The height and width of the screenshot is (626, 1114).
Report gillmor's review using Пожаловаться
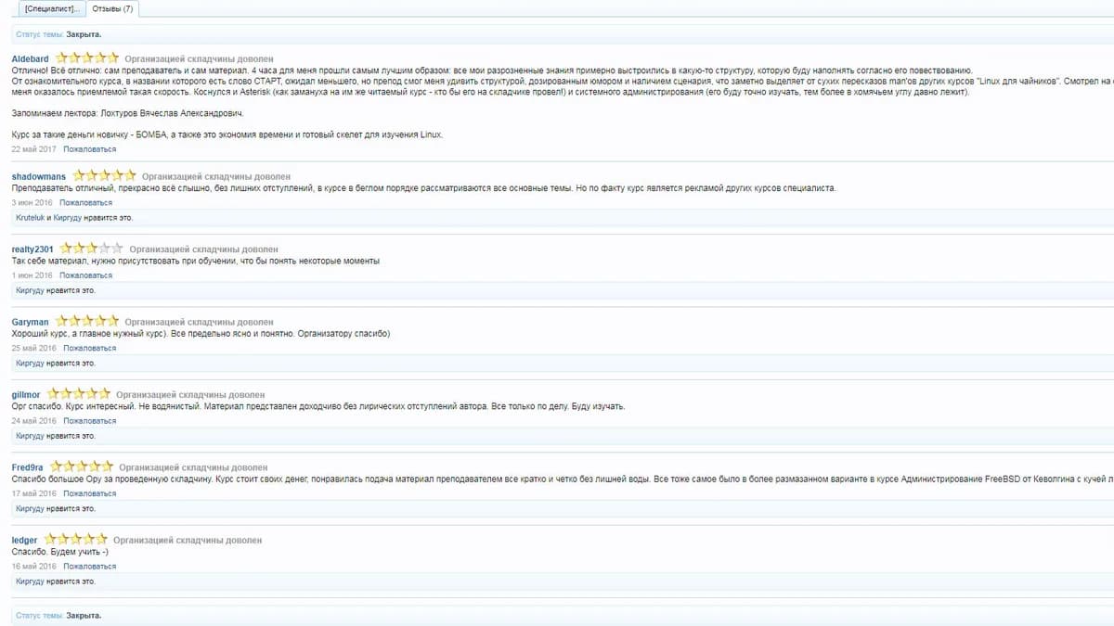pos(90,421)
